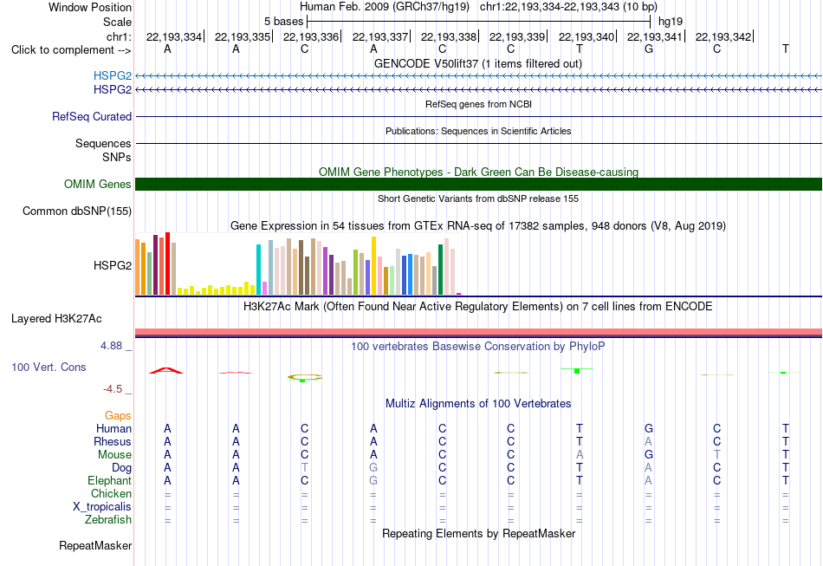
Task: Click '100 vertebrates Basewise Conservation by PhyloP' title
Action: (478, 346)
